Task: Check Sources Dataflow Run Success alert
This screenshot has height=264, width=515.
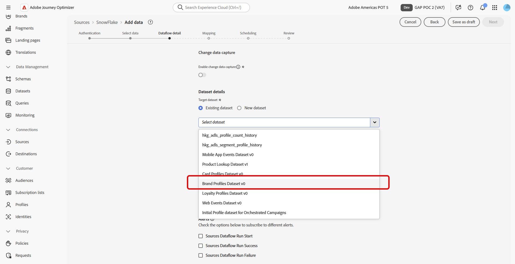Action: point(201,246)
